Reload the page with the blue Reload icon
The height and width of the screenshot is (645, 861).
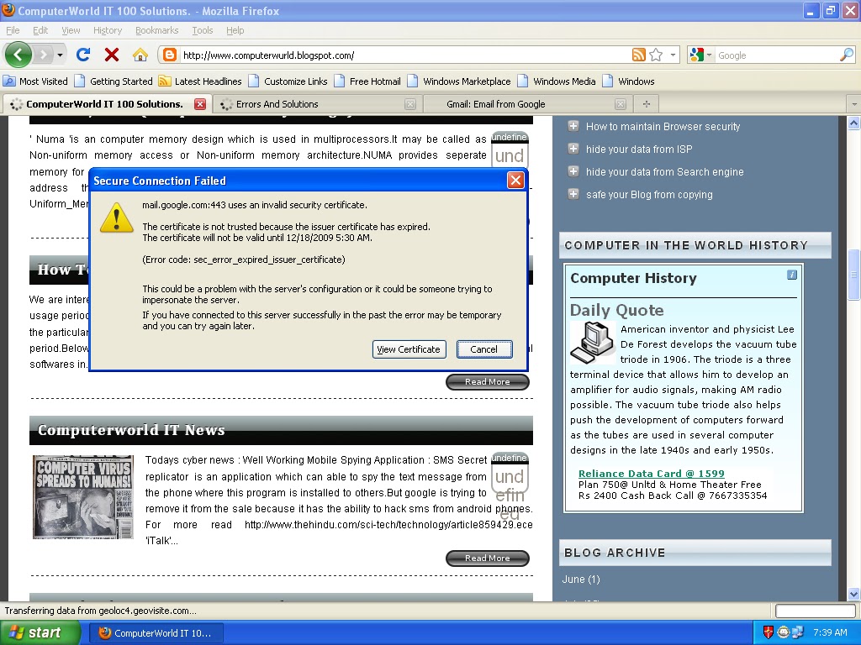83,55
